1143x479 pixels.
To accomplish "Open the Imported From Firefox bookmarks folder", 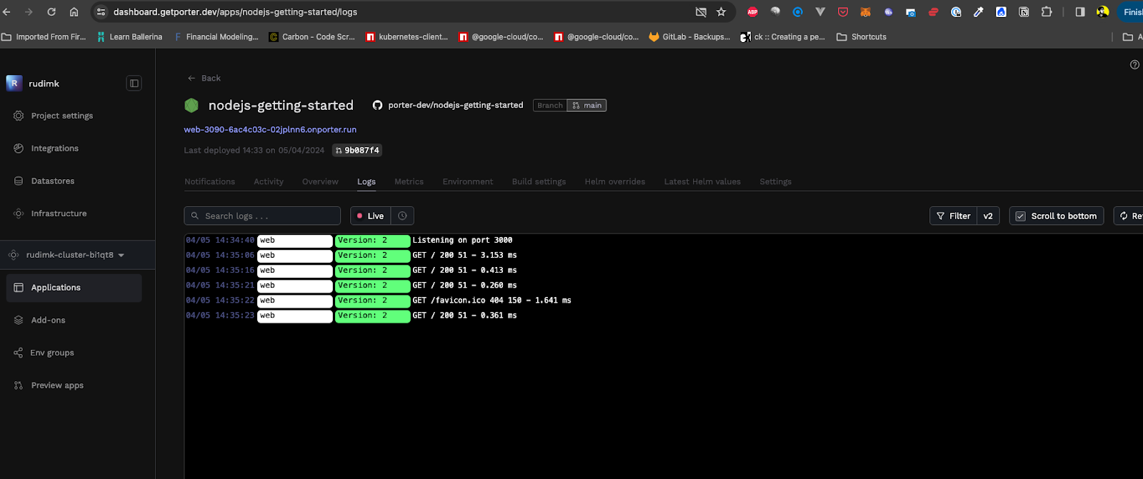I will click(x=44, y=37).
